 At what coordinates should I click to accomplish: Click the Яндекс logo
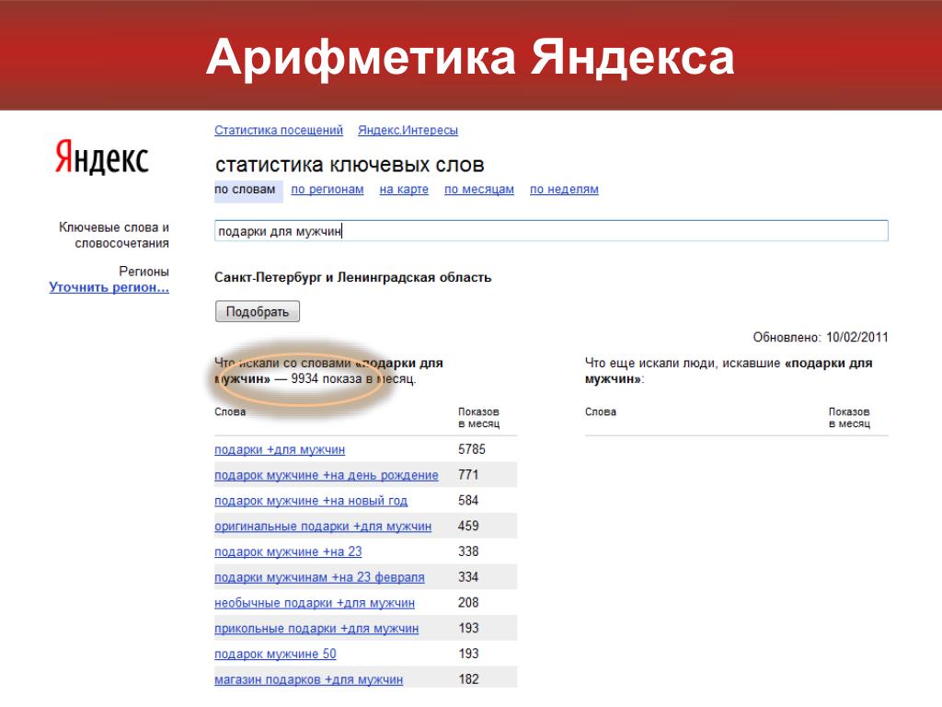pyautogui.click(x=101, y=157)
